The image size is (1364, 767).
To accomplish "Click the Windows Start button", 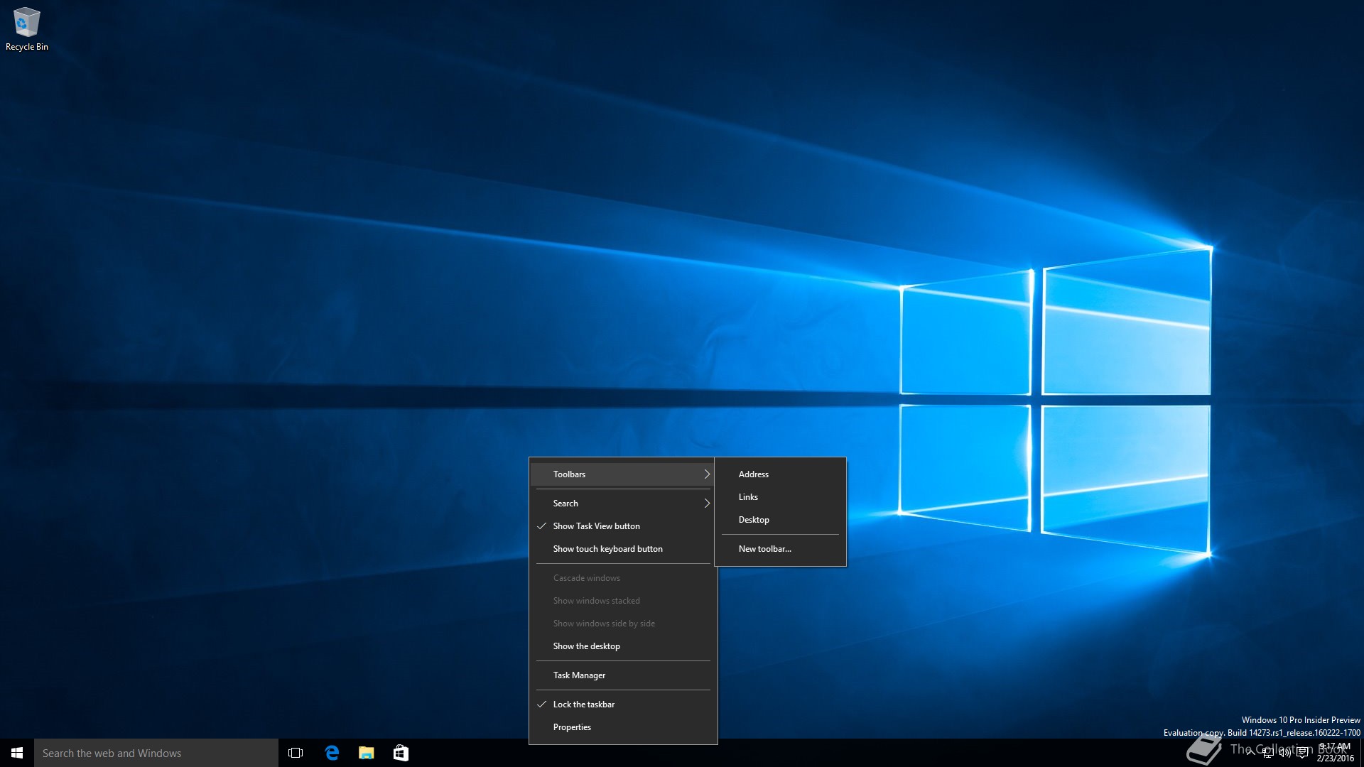I will [x=17, y=753].
